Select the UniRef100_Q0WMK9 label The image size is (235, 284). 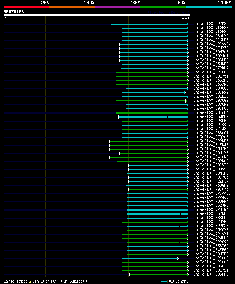pos(211,238)
